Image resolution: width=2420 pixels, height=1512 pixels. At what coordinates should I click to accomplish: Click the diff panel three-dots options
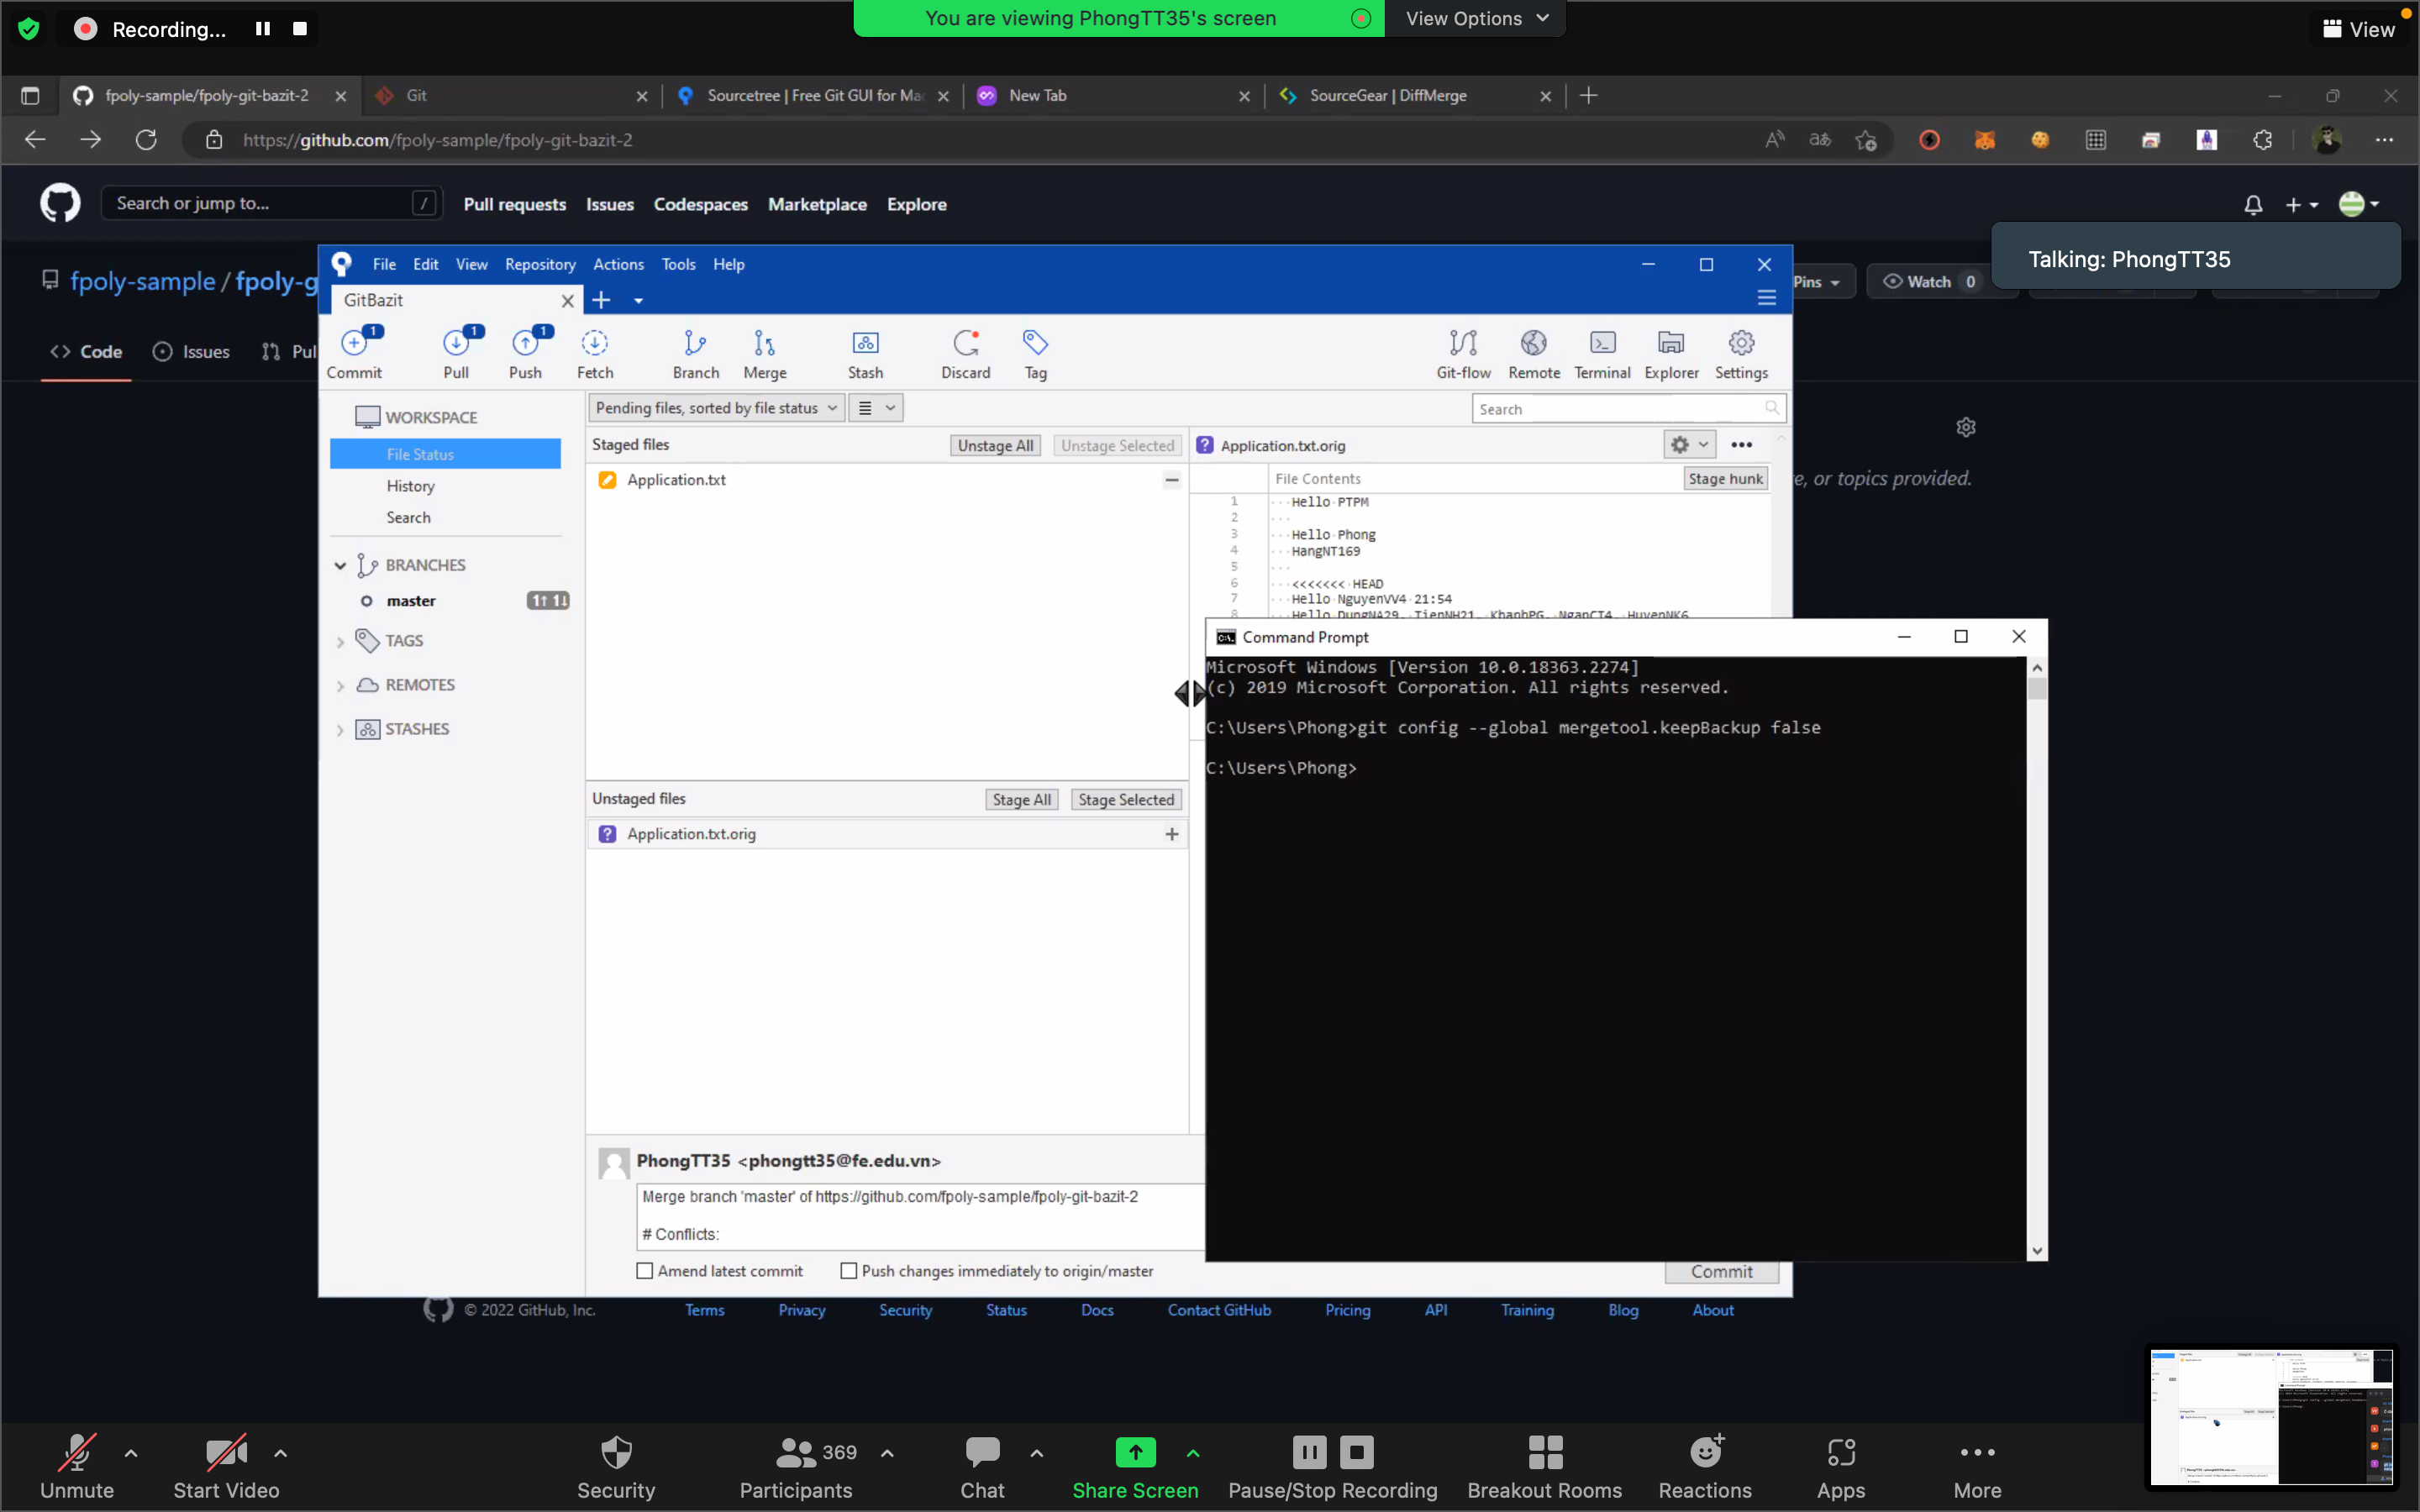point(1741,445)
